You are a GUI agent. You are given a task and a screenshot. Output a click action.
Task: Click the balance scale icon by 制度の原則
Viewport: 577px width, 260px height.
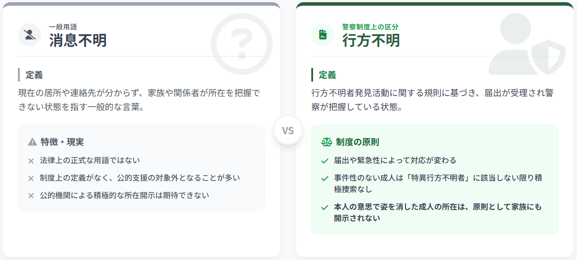[x=327, y=142]
